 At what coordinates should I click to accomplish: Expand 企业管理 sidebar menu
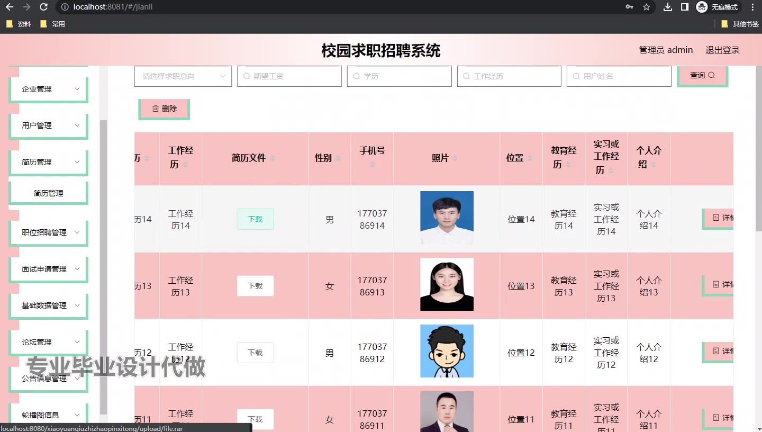tap(48, 89)
